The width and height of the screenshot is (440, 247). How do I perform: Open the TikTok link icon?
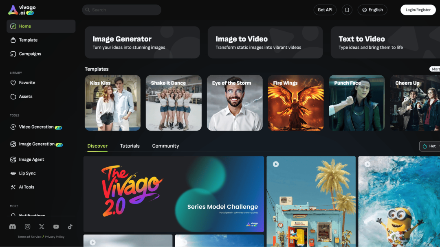pyautogui.click(x=70, y=227)
